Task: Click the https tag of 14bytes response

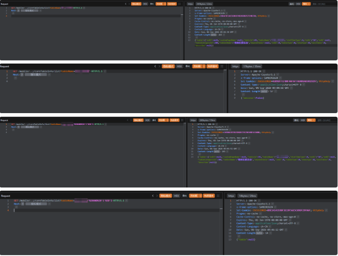Action: (x=231, y=196)
